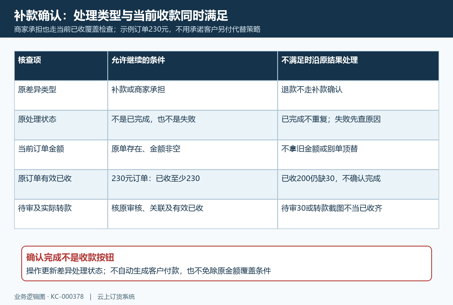Click the cell 不拿旧金额或别单顶替
Image resolution: width=453 pixels, height=305 pixels.
coord(358,155)
